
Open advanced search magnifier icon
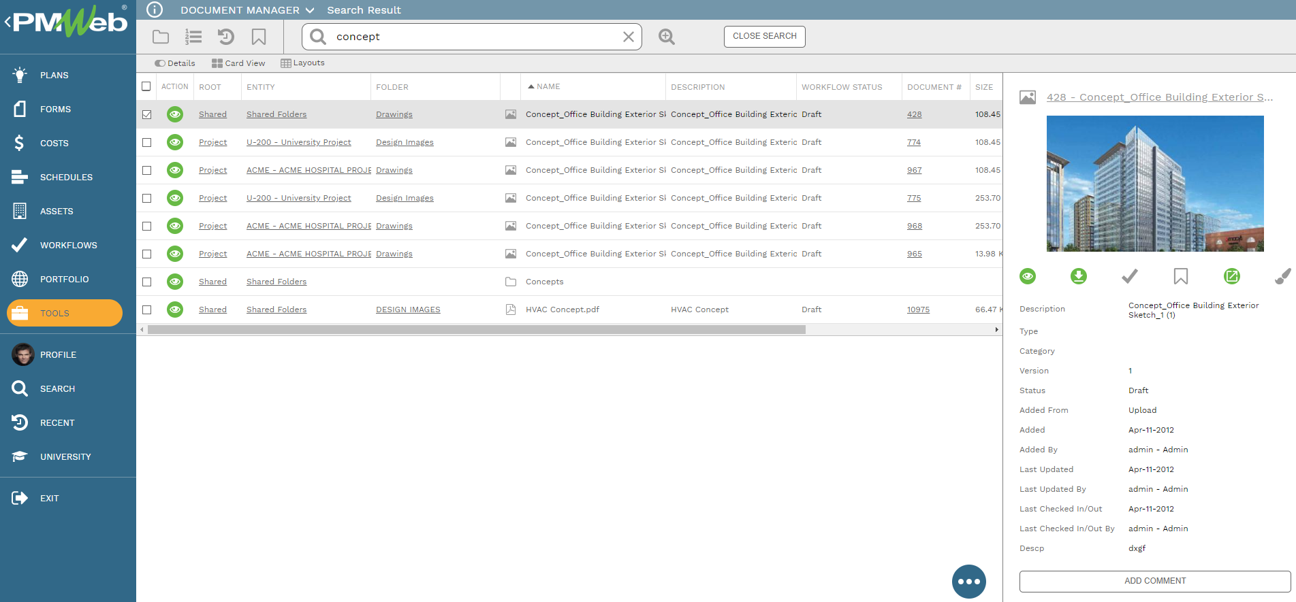pos(667,37)
